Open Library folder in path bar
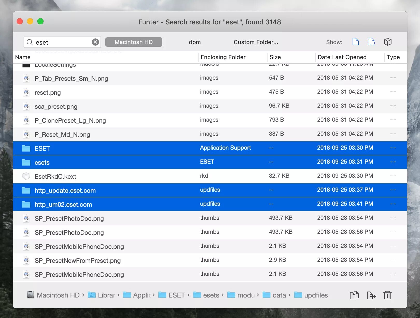The image size is (420, 318). click(x=102, y=295)
